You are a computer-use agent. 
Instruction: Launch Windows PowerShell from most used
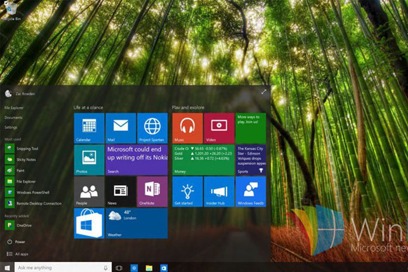tap(27, 193)
